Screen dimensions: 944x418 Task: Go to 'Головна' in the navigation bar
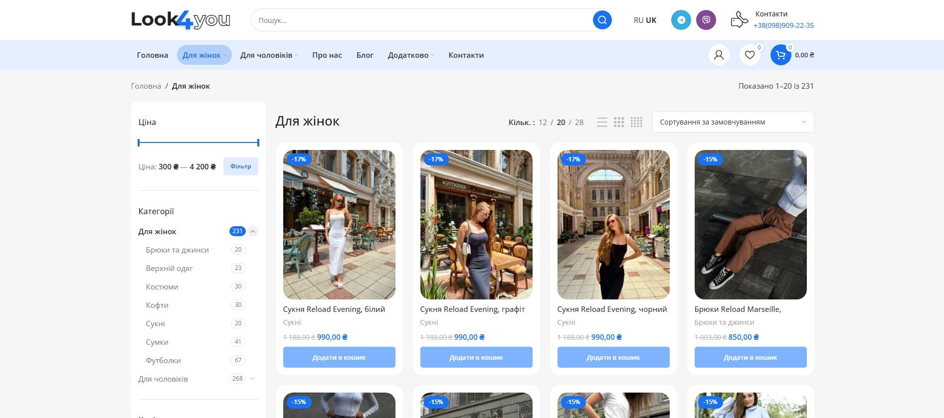153,55
